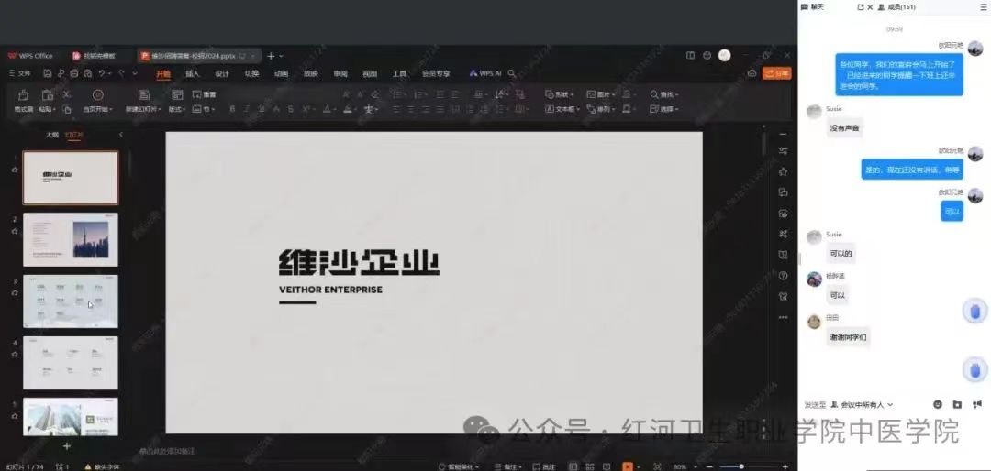The height and width of the screenshot is (471, 991).
Task: Click the emoji icon in the chat input bar
Action: (938, 404)
